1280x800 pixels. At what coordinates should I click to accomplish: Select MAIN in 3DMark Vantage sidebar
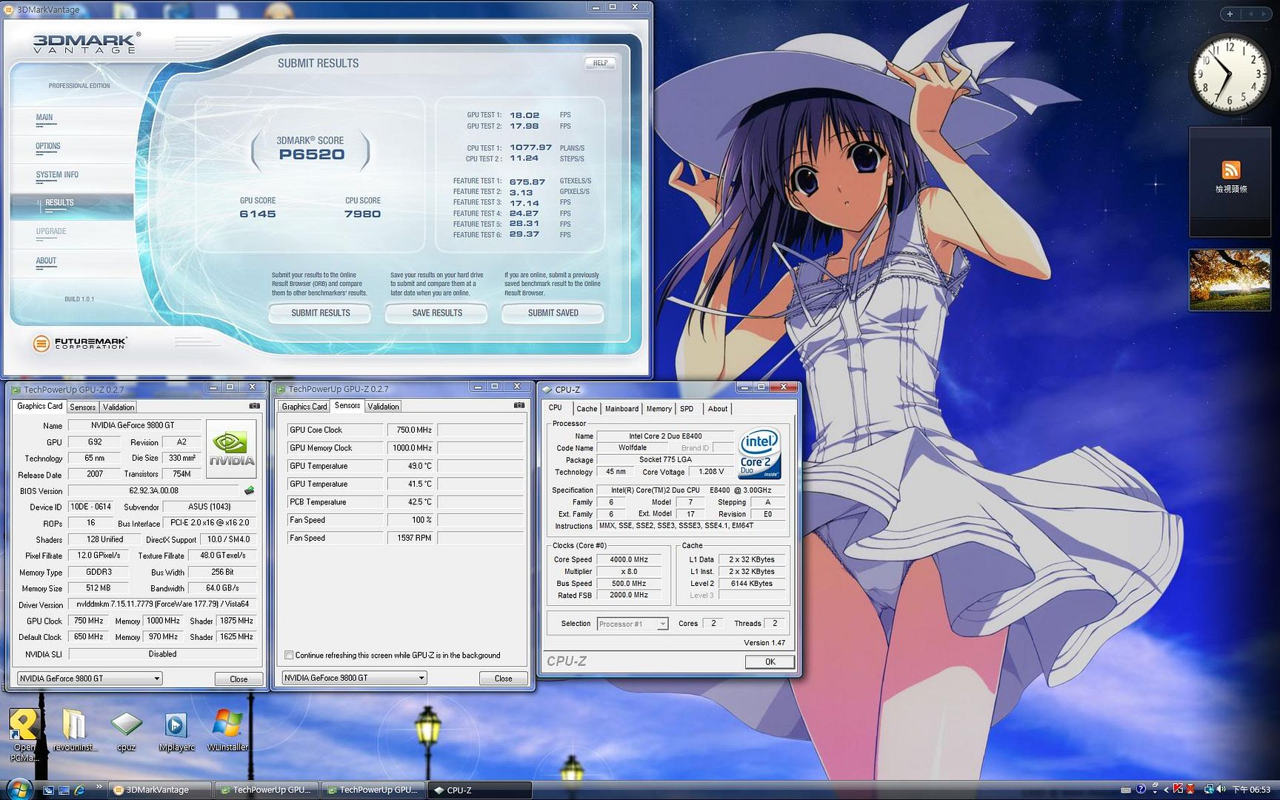(x=44, y=117)
